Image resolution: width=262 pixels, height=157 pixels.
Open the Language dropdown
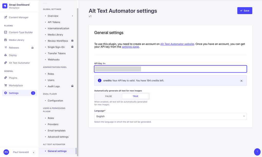pos(170,116)
